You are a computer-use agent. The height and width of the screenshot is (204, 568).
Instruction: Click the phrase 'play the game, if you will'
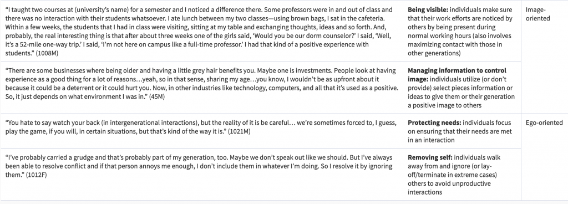40,131
